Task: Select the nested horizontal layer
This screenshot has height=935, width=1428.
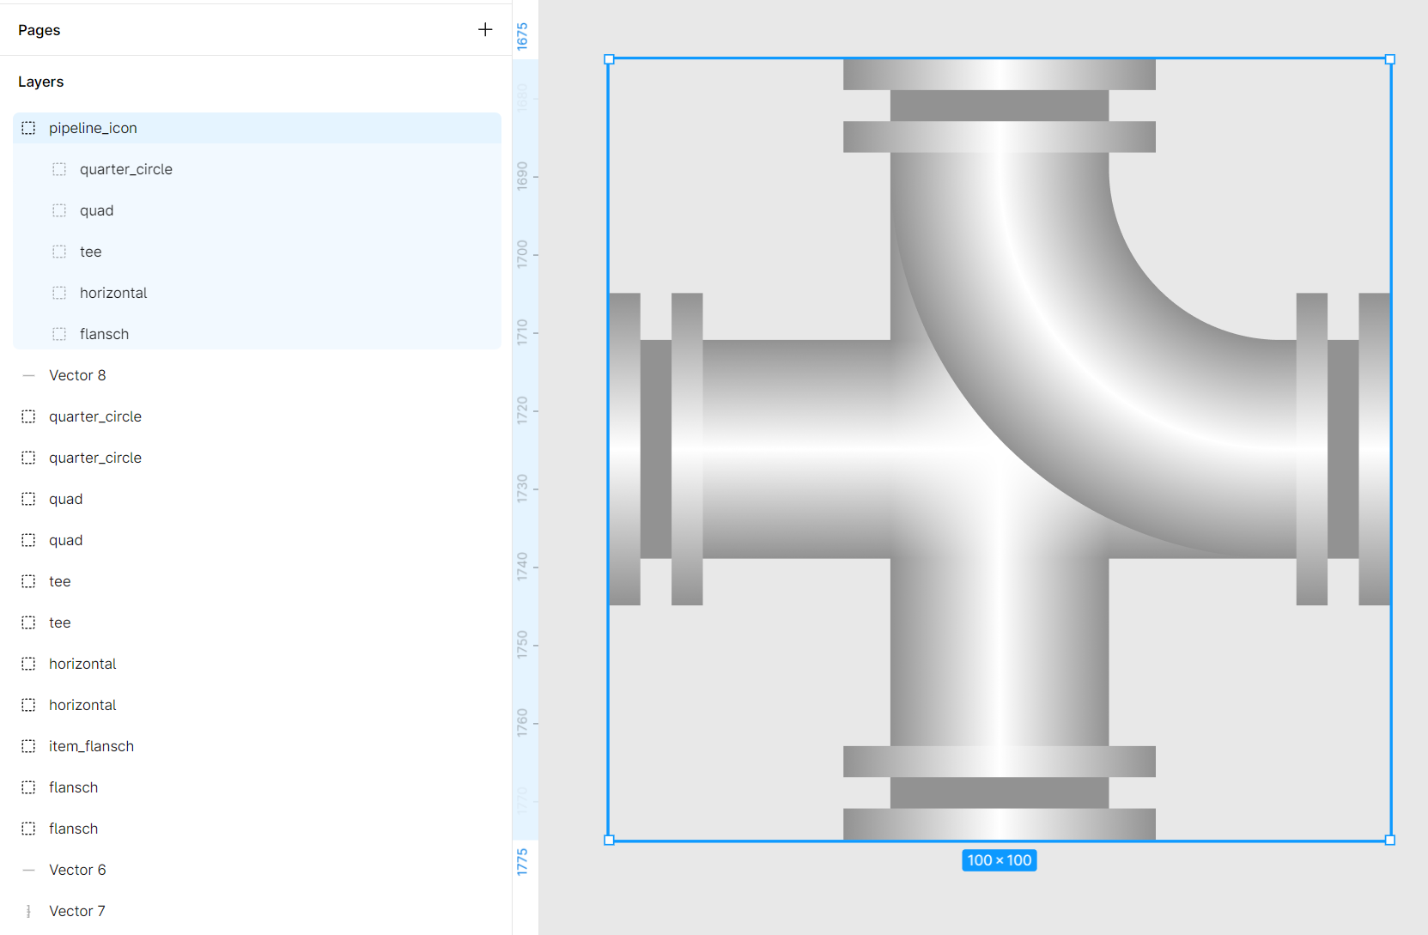Action: [x=113, y=293]
